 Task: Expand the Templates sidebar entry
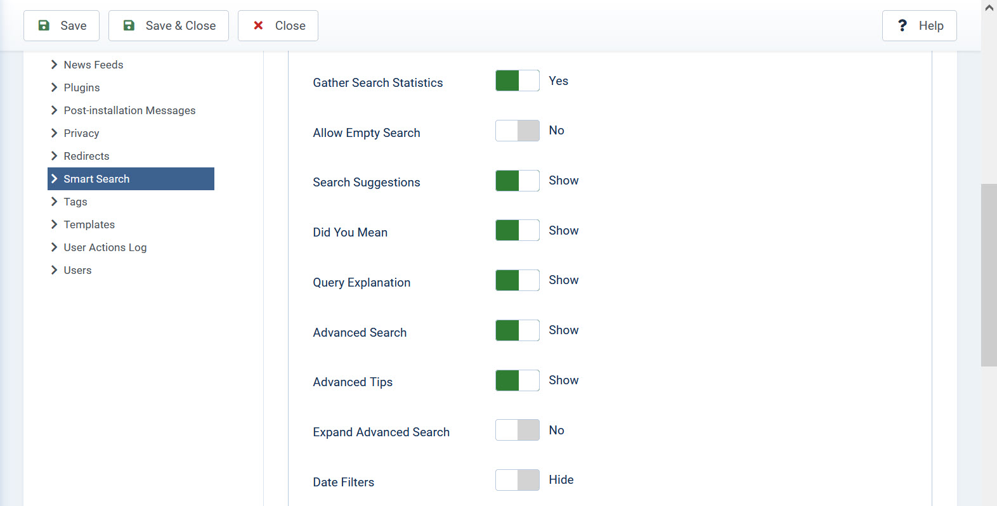coord(89,224)
